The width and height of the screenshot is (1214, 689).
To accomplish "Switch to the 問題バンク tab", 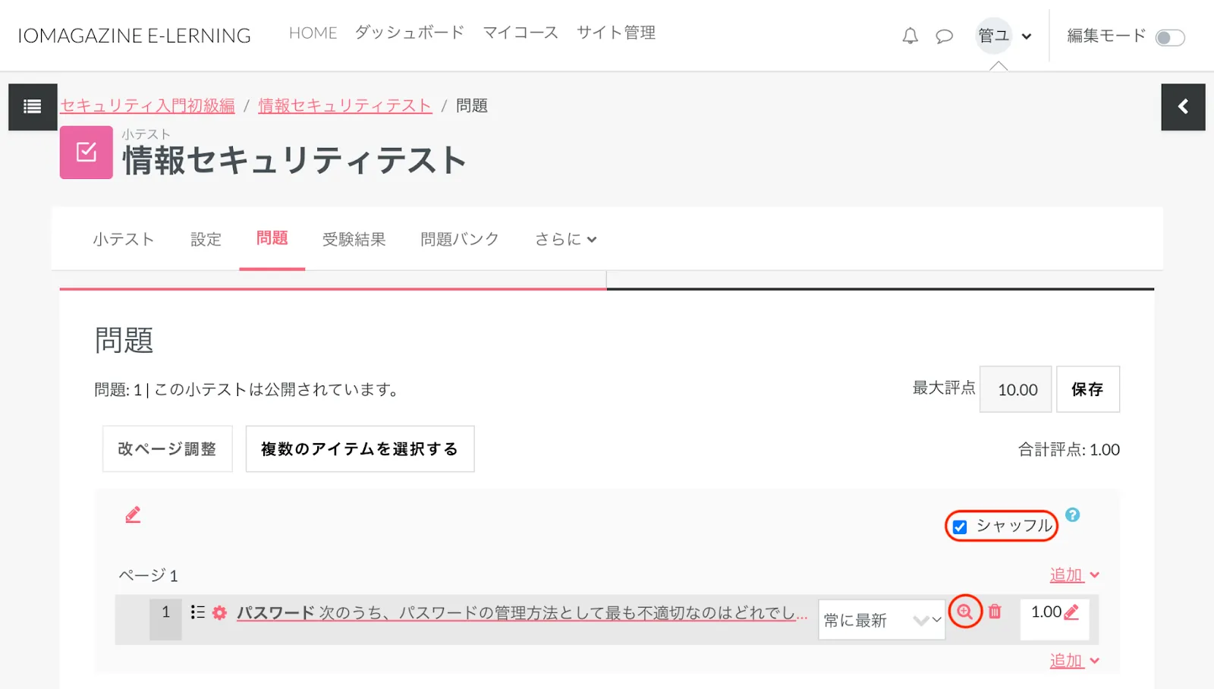I will point(460,239).
